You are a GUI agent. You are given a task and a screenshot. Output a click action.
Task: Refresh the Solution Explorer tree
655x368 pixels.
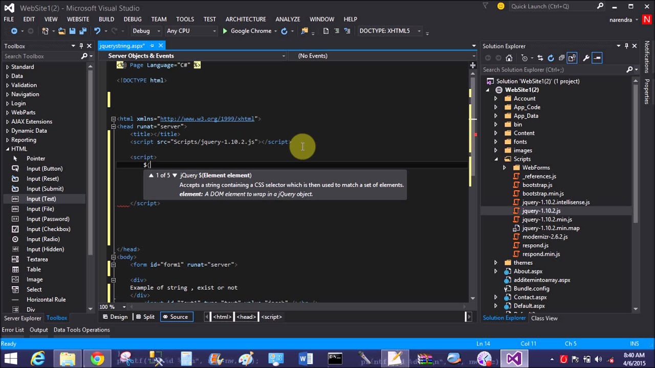pos(551,58)
